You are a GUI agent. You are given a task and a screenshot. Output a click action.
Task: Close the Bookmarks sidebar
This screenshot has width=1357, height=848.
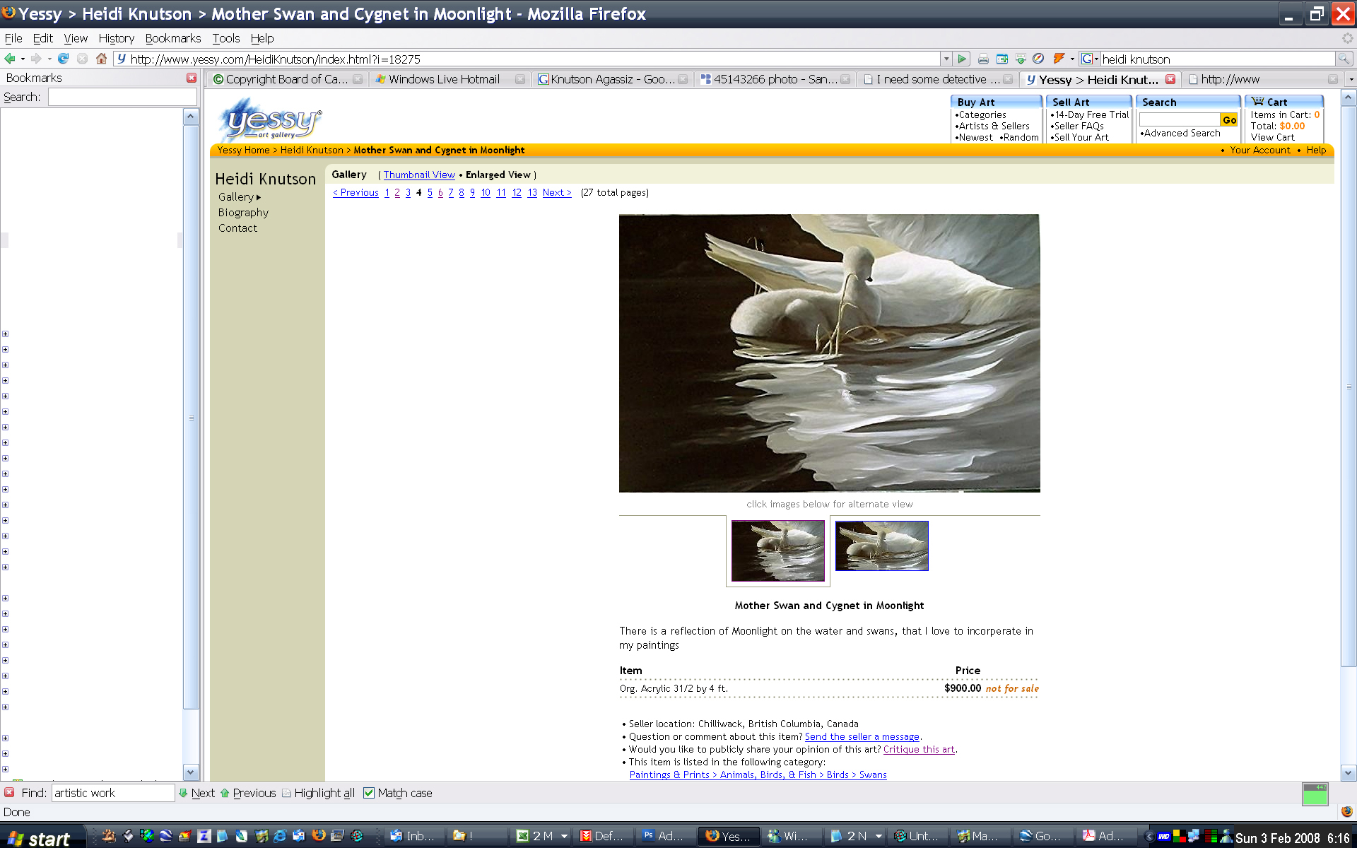[192, 78]
